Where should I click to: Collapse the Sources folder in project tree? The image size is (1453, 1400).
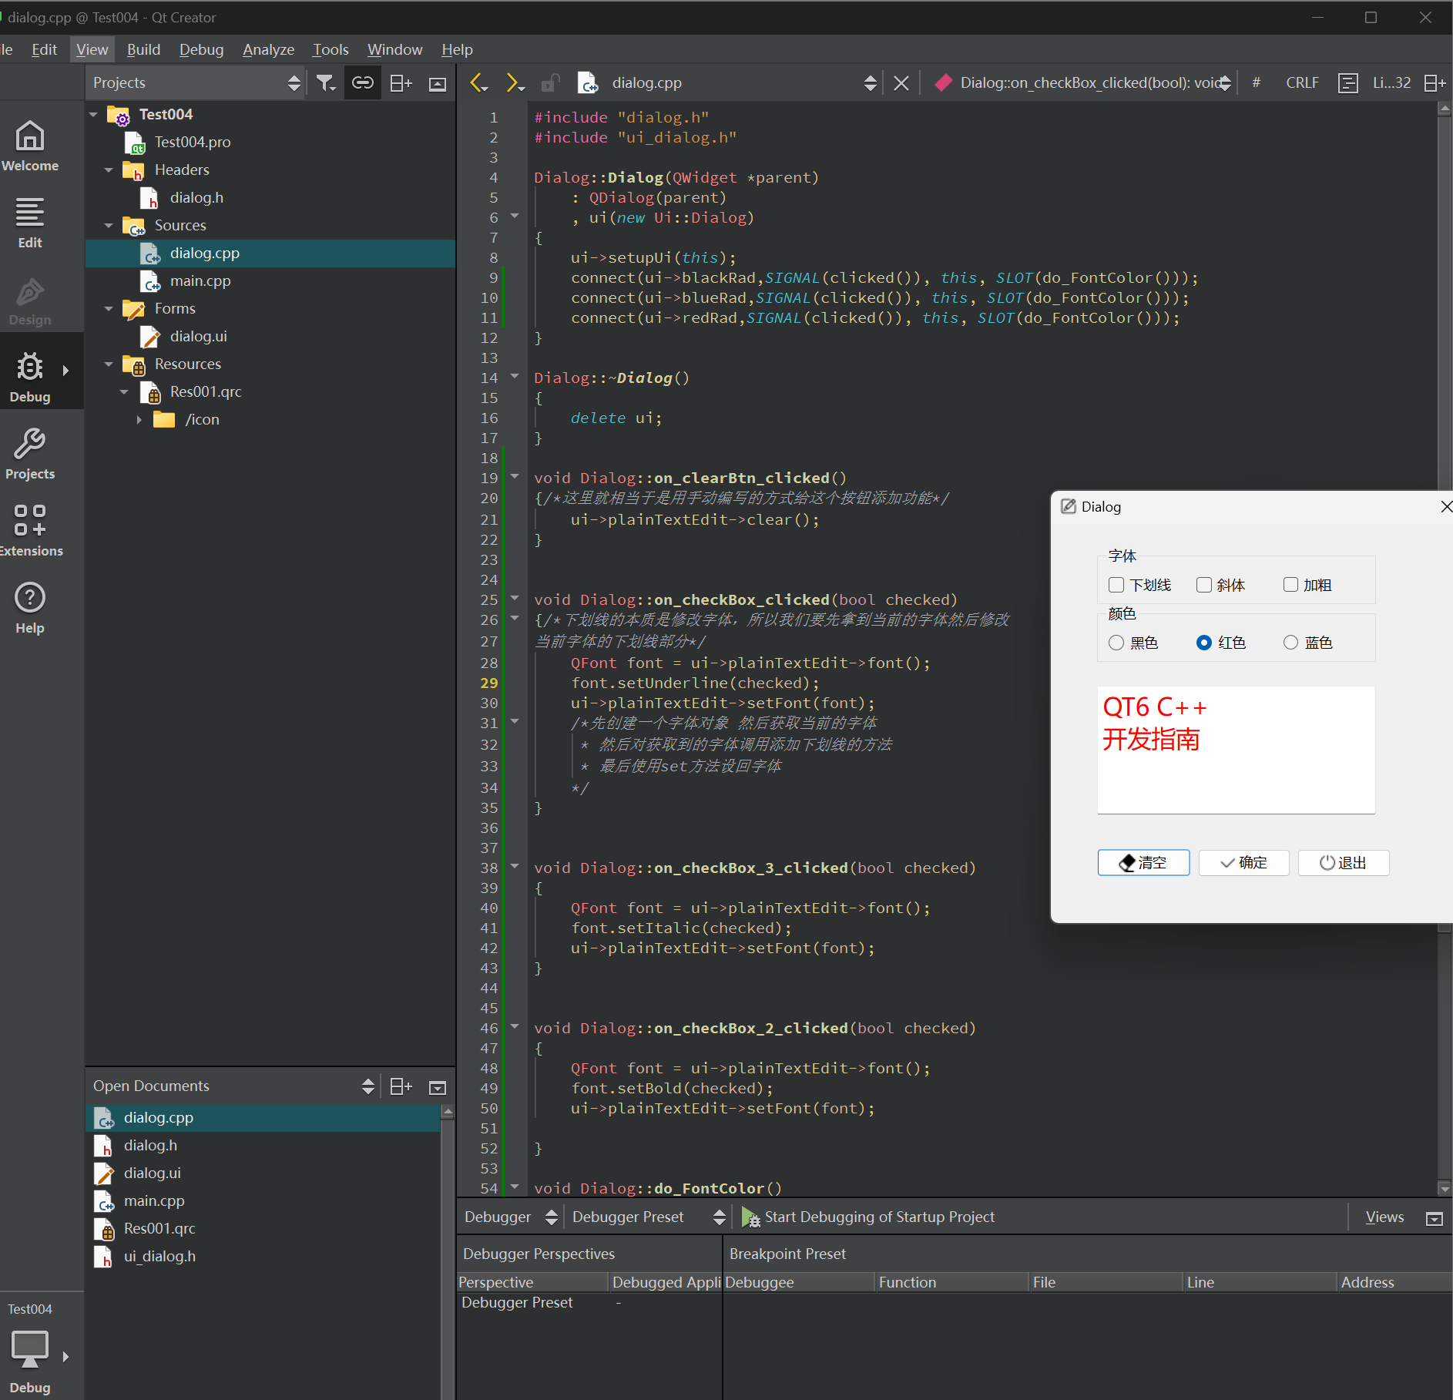(109, 226)
